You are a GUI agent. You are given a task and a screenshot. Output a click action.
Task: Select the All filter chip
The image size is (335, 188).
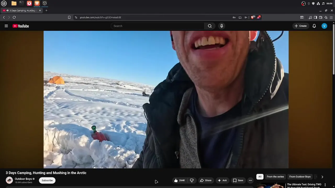pos(260,177)
